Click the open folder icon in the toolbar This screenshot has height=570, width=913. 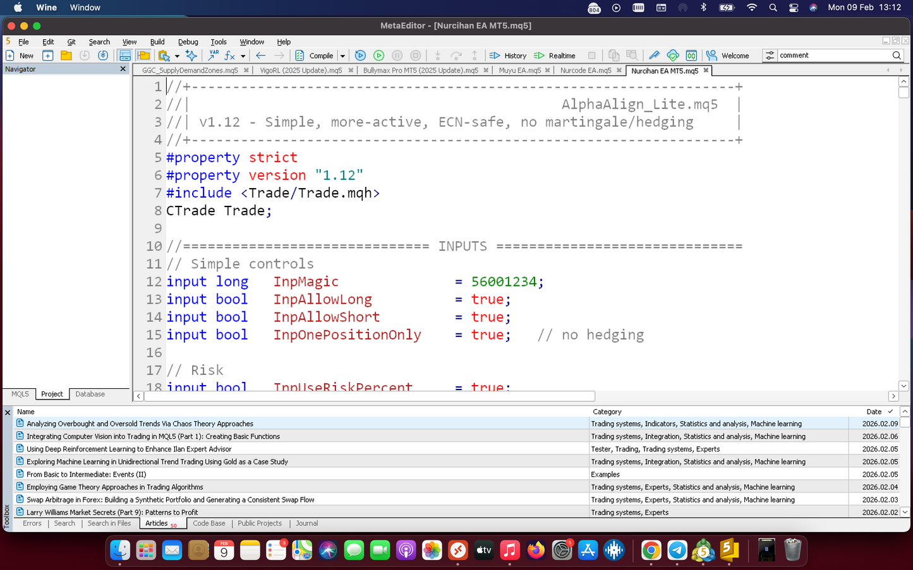click(66, 56)
